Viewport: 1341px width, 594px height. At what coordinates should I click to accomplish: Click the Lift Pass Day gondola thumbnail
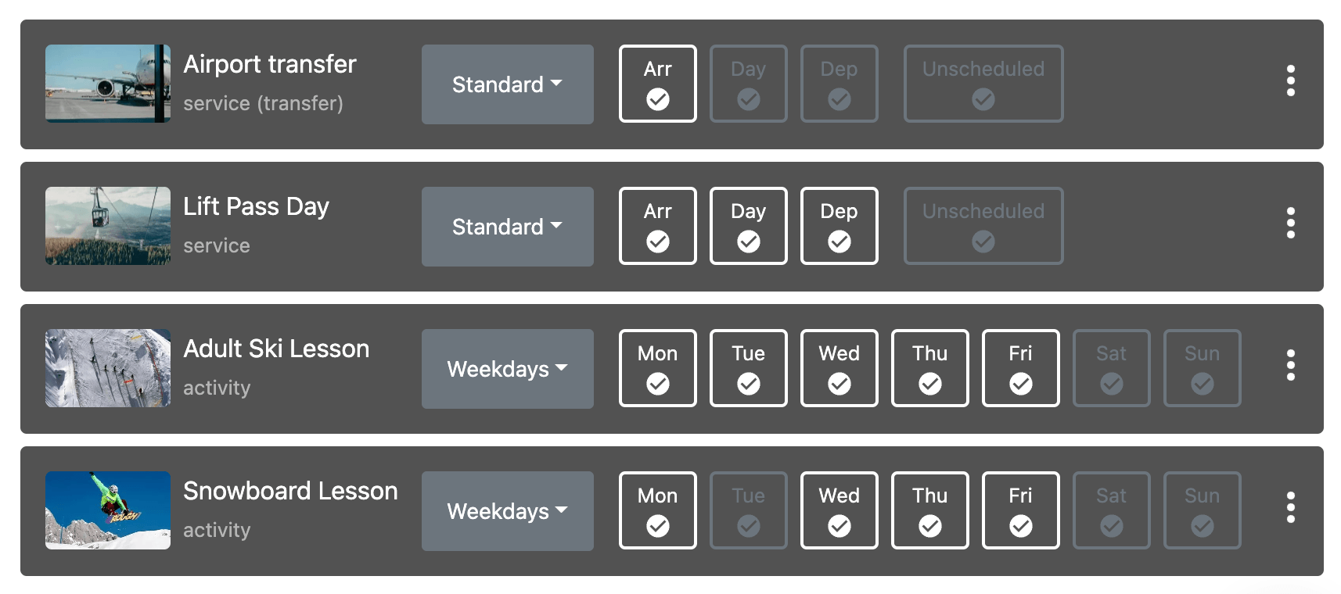tap(108, 226)
